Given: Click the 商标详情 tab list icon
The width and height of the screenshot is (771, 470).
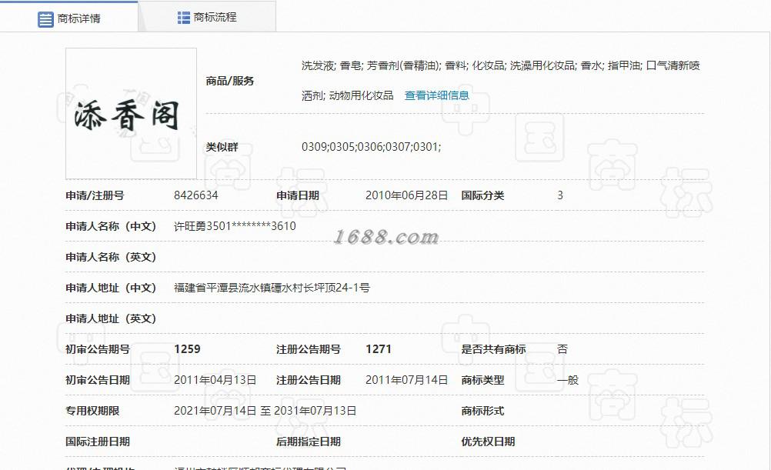Looking at the screenshot, I should 45,19.
